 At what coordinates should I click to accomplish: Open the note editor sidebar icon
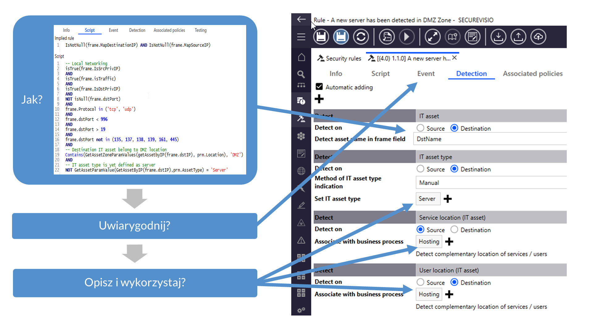coord(301,153)
